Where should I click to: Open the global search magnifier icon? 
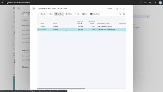pyautogui.click(x=140, y=3)
